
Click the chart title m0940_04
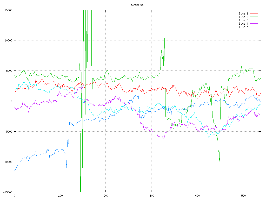pos(137,5)
